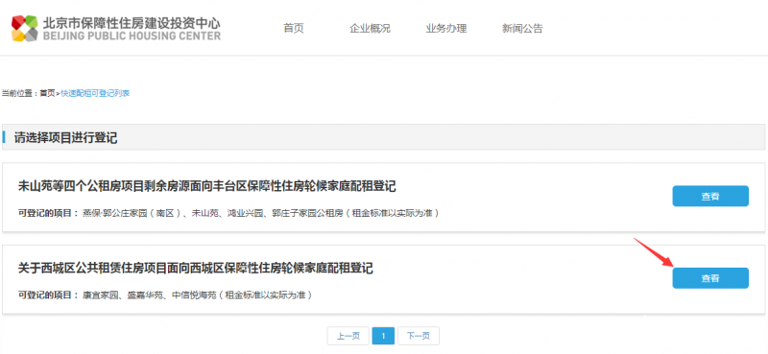Click the 首页 breadcrumb link
Image resolution: width=768 pixels, height=354 pixels.
coord(47,93)
